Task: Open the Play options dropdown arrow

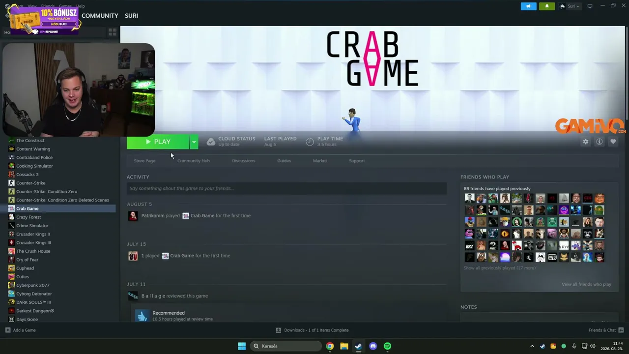Action: pyautogui.click(x=194, y=142)
